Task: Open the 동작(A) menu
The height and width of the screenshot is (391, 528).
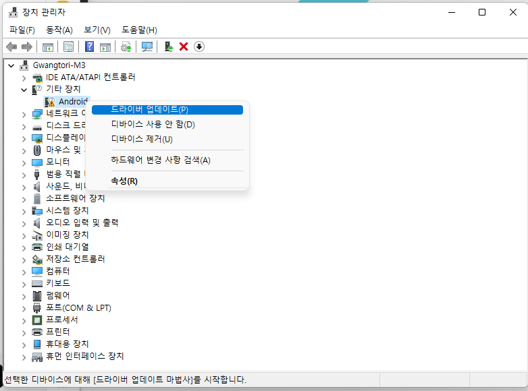Action: (x=59, y=30)
